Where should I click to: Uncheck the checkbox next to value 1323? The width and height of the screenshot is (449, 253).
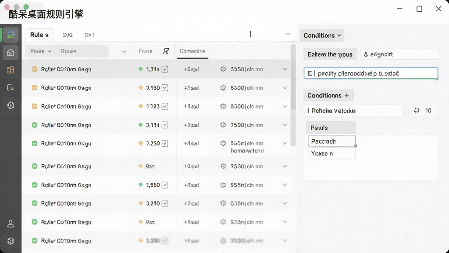point(165,106)
